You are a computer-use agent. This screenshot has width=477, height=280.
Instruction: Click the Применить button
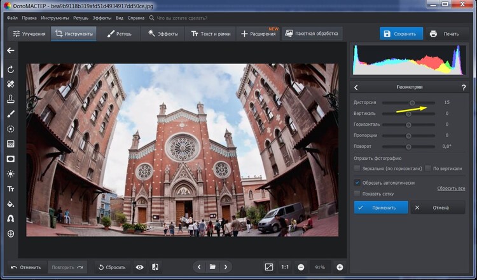380,208
